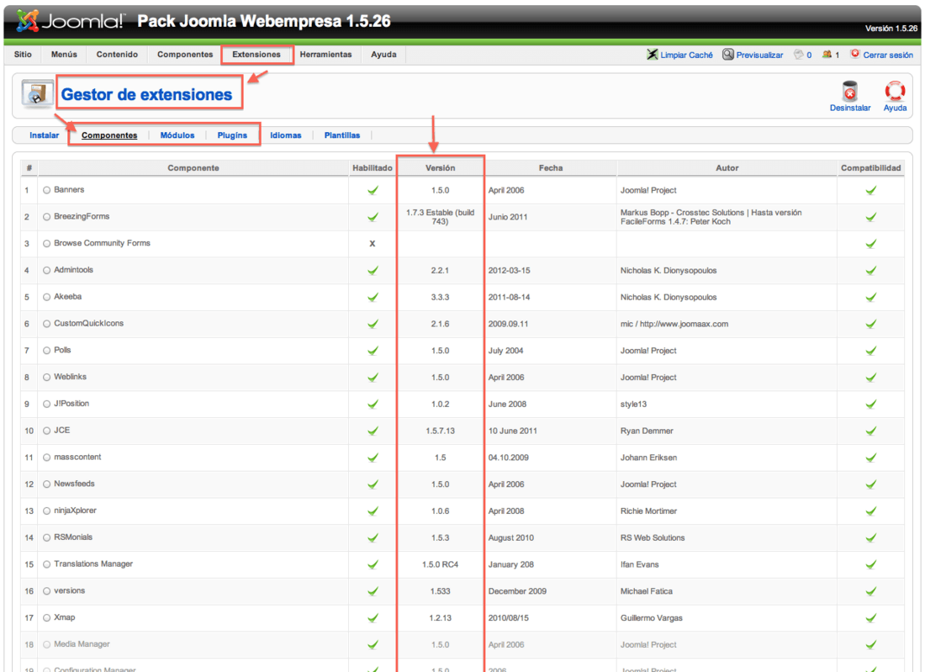Click the Previsualizar text link
This screenshot has width=925, height=672.
click(759, 55)
